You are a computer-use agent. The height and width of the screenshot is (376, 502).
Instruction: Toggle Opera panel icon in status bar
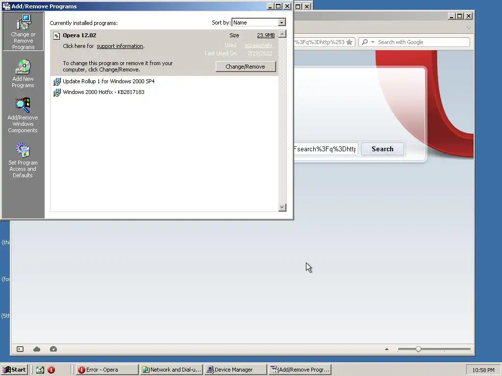(x=20, y=349)
